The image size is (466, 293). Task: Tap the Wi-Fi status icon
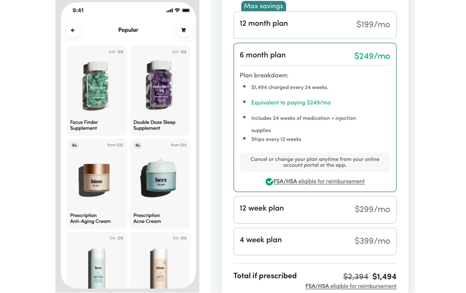[177, 10]
